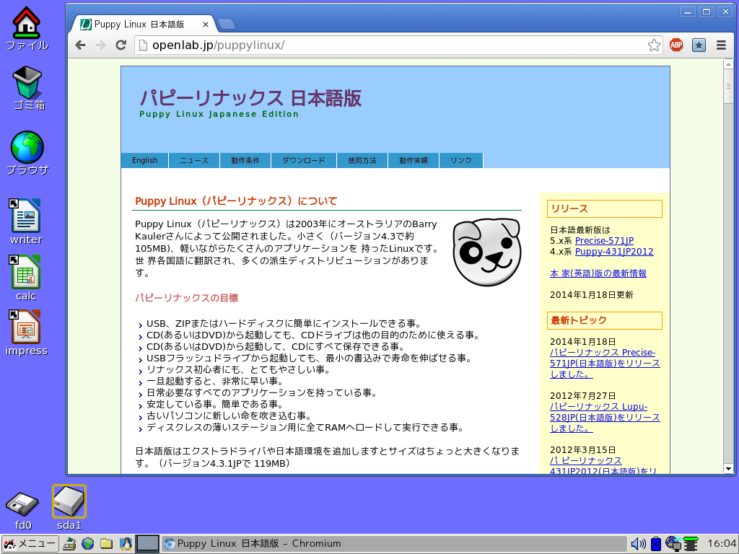Click the パピーリナックスの目標 subheading
The image size is (739, 554).
tap(187, 298)
